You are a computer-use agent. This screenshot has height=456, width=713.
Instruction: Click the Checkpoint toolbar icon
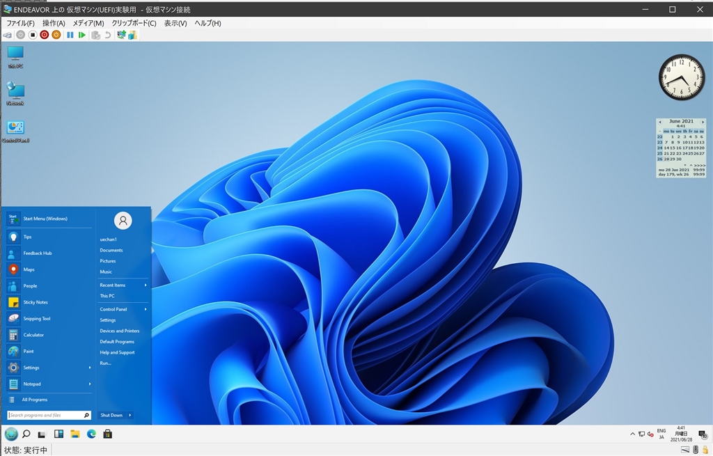coord(95,35)
